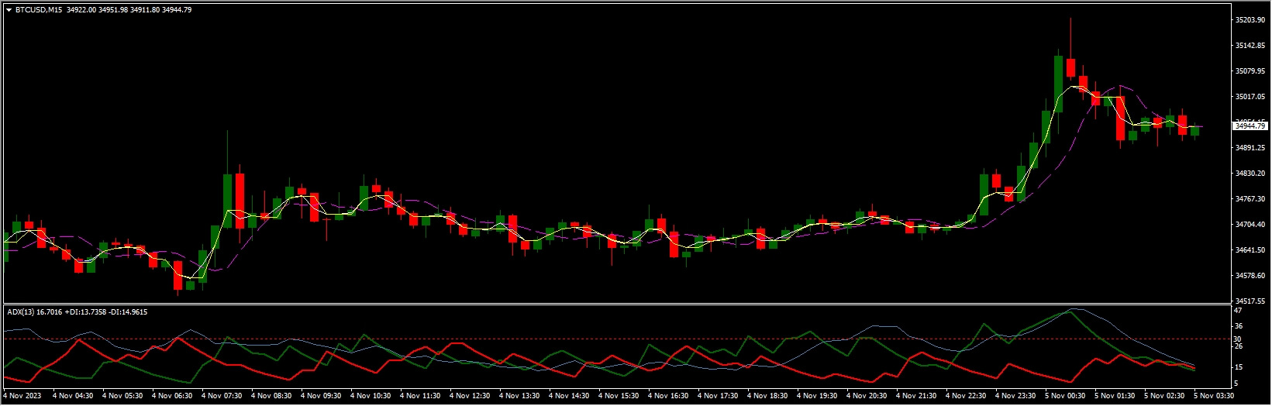Click the 4 Nov 21:30 time label
The image size is (1272, 406).
(x=916, y=396)
